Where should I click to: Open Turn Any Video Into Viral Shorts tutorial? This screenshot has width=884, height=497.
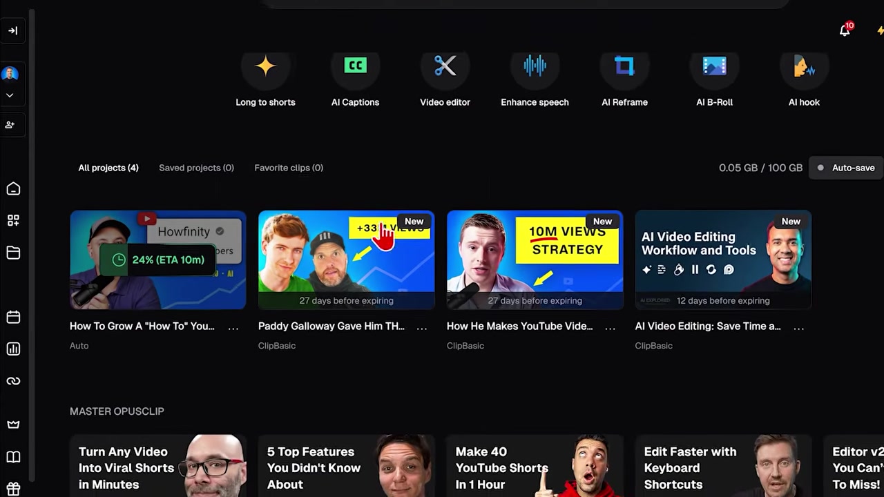click(x=157, y=466)
